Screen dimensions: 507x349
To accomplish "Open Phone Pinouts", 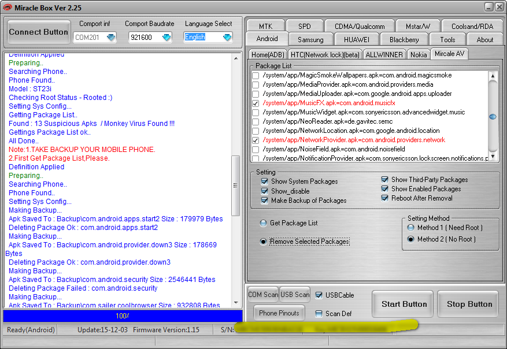I will pos(279,313).
